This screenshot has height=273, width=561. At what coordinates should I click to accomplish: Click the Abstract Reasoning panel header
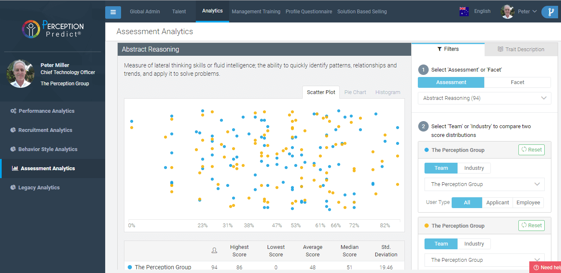tap(264, 49)
